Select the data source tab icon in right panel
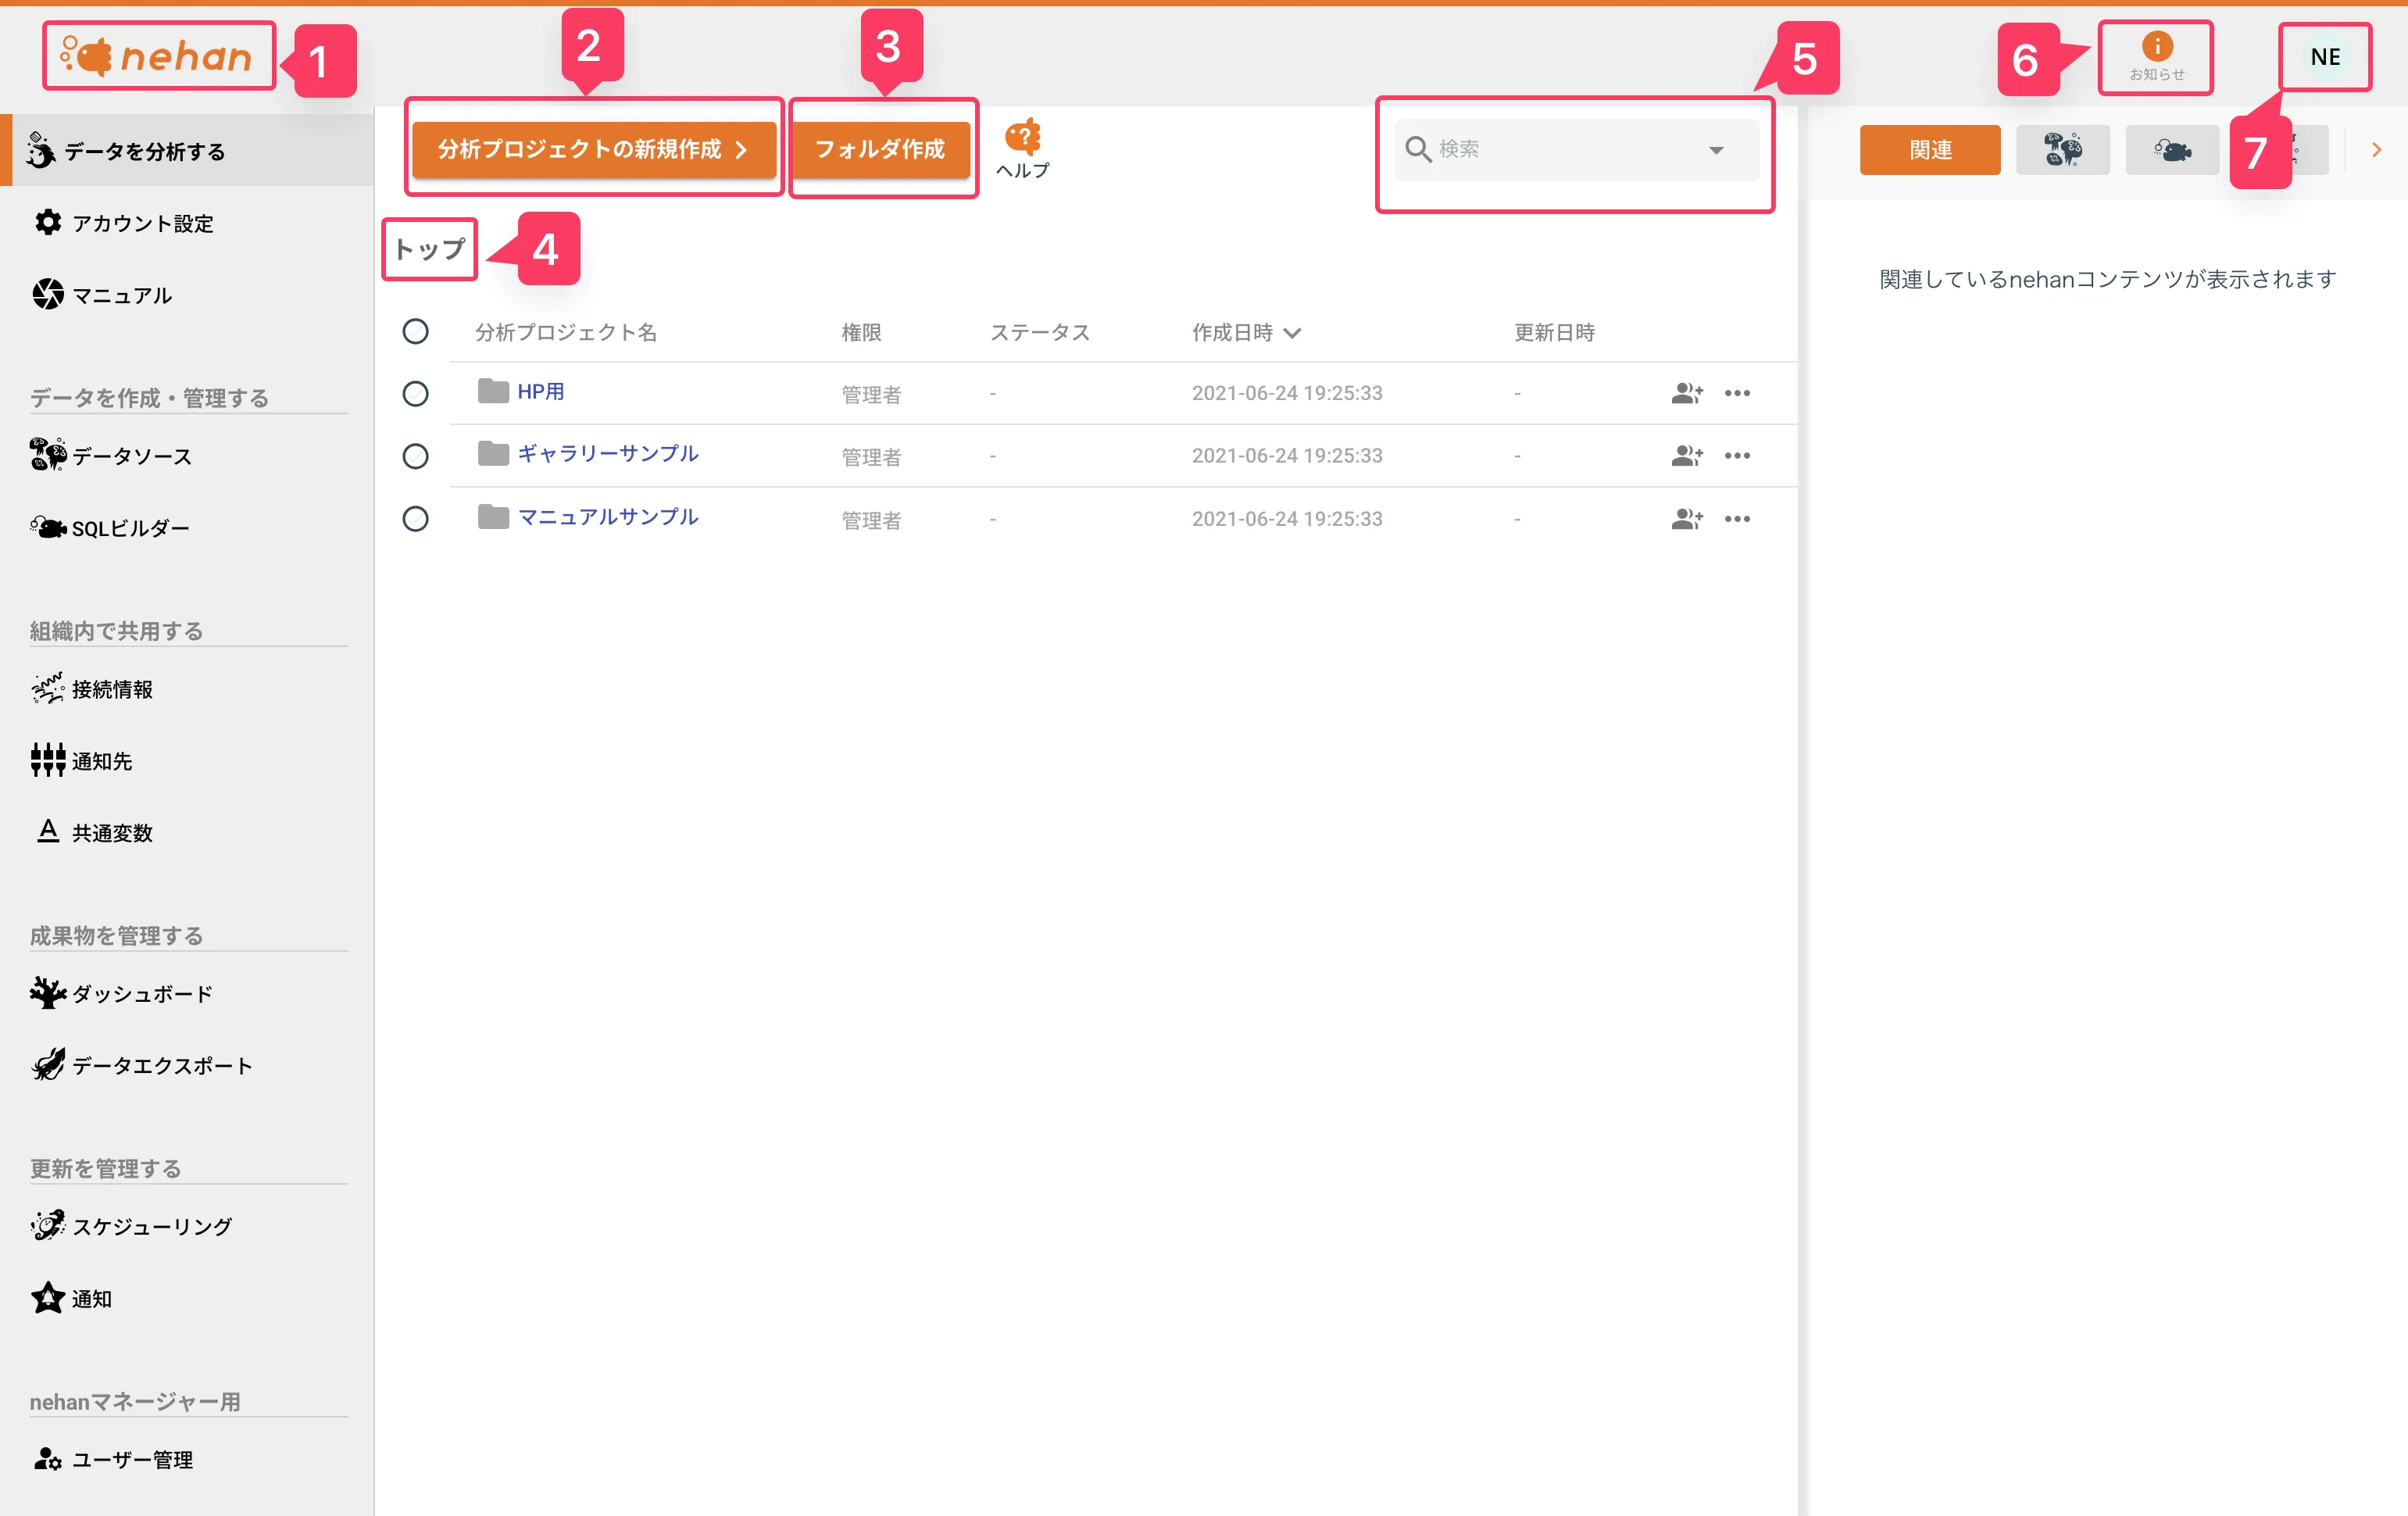Image resolution: width=2408 pixels, height=1516 pixels. click(2062, 150)
